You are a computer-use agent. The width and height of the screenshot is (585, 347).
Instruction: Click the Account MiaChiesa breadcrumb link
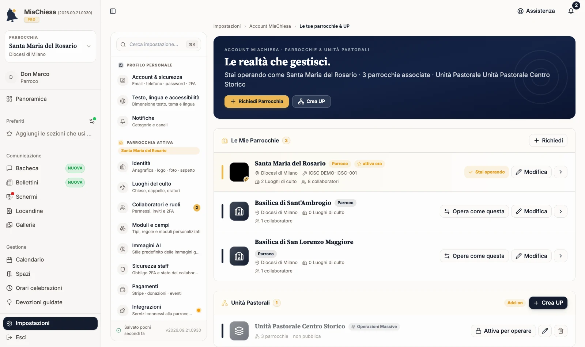point(270,26)
